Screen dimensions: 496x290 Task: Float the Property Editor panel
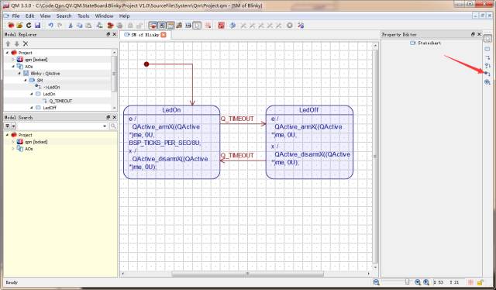(473, 34)
